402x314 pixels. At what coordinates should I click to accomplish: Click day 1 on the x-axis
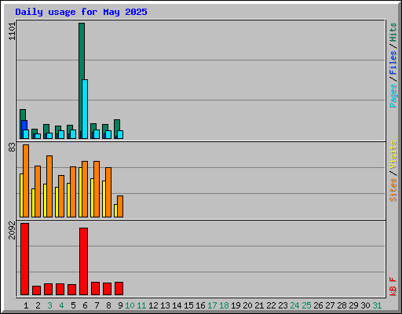(26, 305)
